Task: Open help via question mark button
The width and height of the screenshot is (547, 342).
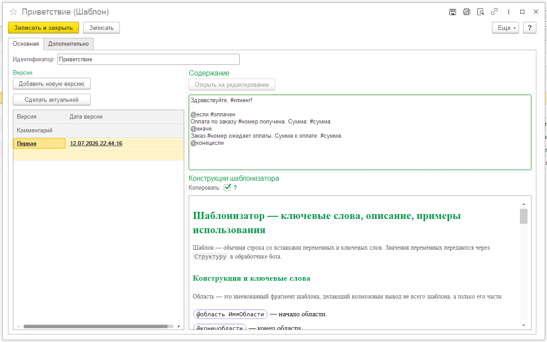Action: point(529,28)
